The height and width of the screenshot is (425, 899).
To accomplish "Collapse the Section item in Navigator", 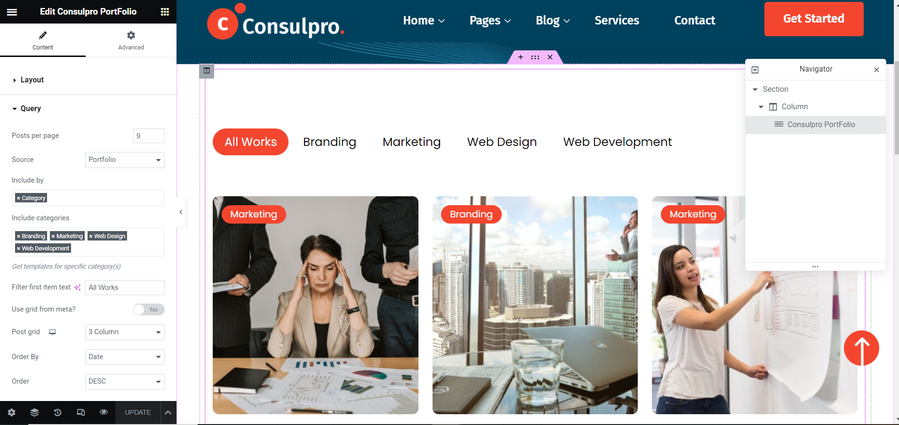I will 755,89.
